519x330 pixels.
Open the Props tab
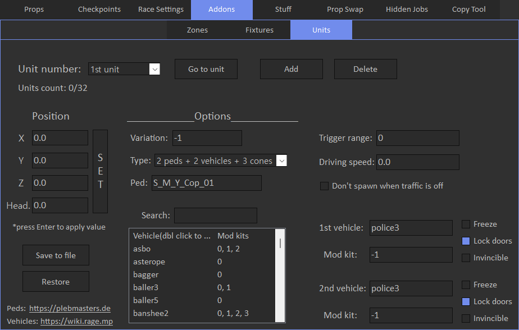(x=34, y=10)
